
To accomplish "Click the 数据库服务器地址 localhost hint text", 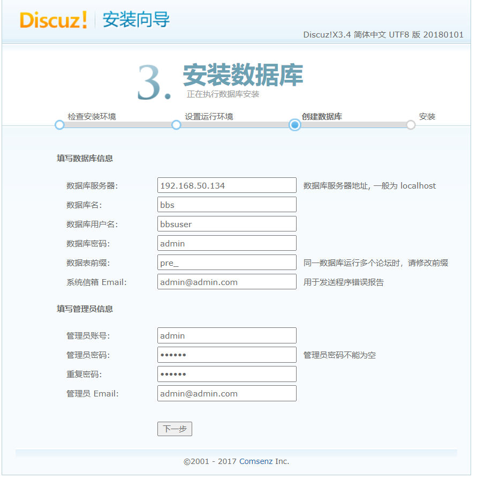I will (x=369, y=186).
